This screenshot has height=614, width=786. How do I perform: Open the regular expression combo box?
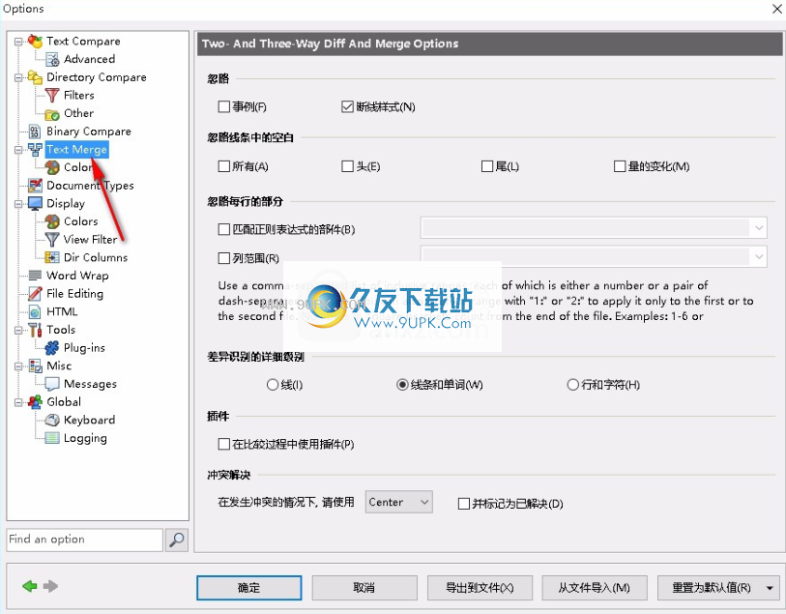(x=594, y=228)
